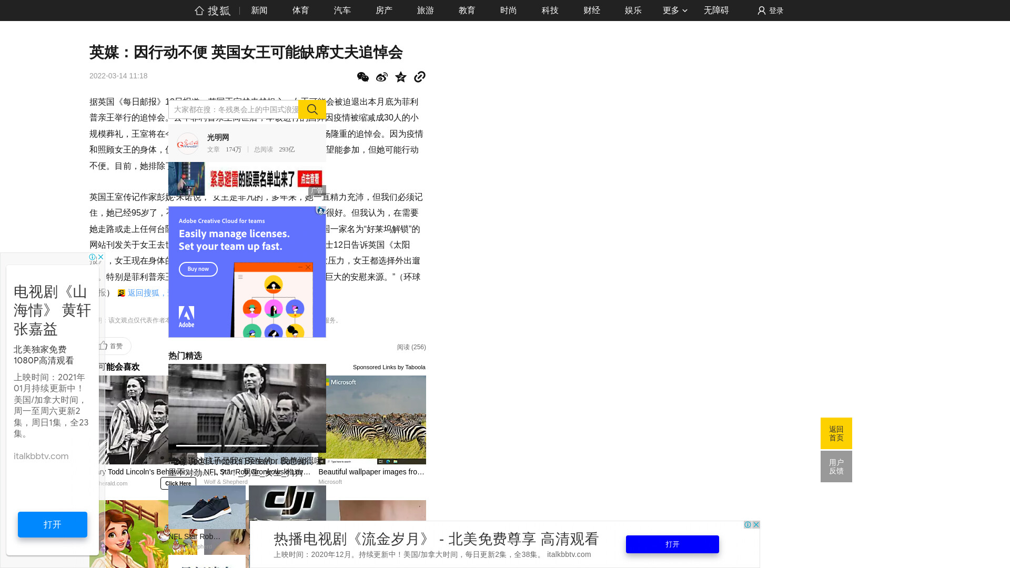Click the user login icon
1010x568 pixels.
(x=761, y=11)
